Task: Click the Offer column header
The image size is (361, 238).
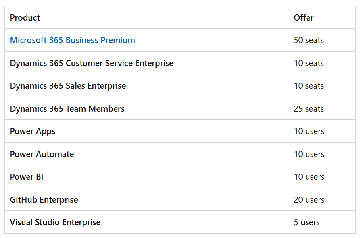Action: point(304,18)
